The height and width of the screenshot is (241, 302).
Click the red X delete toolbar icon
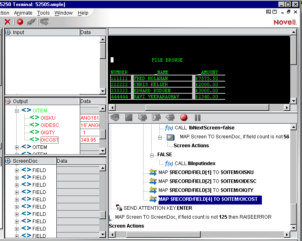click(7, 22)
